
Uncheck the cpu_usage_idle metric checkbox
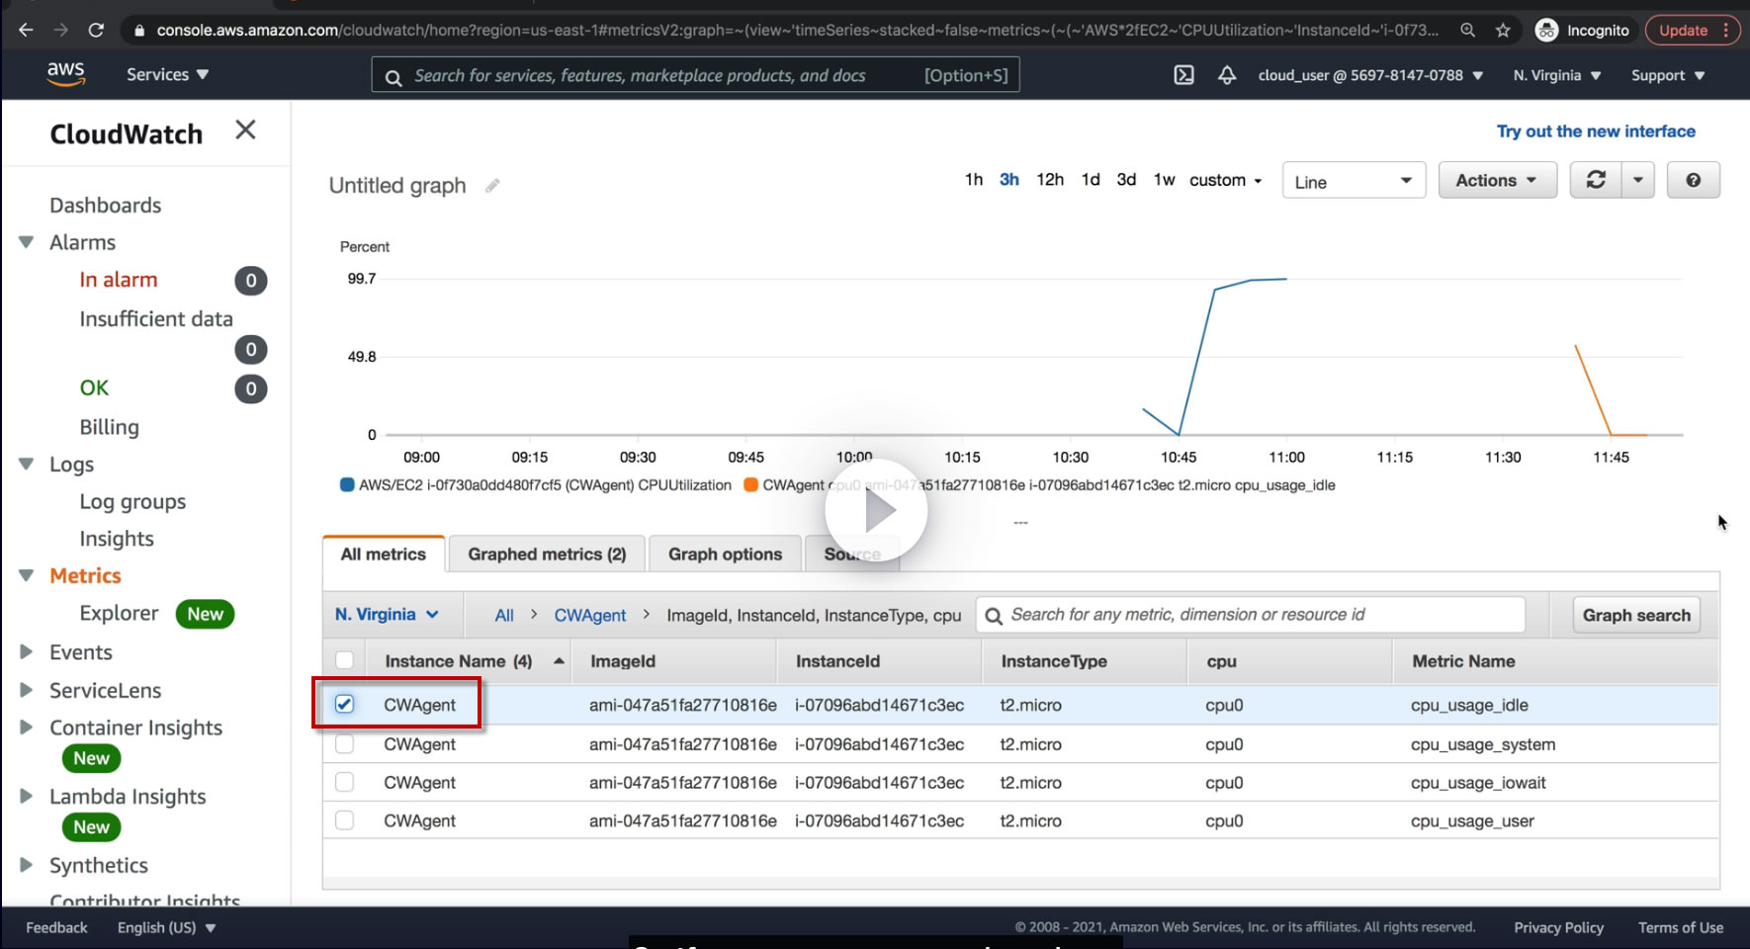[344, 704]
